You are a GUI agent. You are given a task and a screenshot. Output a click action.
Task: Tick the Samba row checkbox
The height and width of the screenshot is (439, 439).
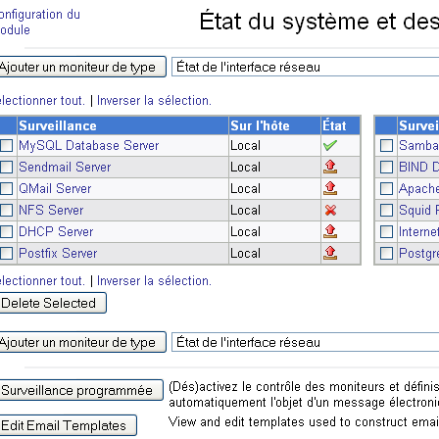pos(386,145)
